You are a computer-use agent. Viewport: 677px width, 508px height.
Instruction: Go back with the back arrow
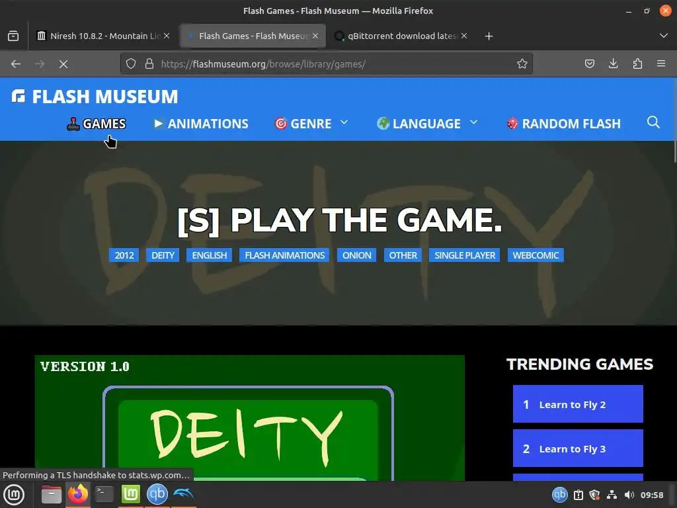click(x=16, y=64)
